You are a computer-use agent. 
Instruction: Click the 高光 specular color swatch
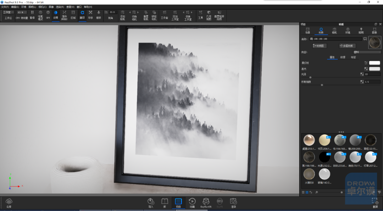coord(374,69)
